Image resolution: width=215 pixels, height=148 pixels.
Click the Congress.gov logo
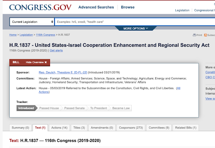tap(40, 7)
